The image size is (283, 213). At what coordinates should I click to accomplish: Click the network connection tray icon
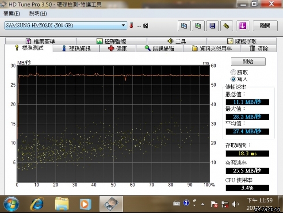225,204
